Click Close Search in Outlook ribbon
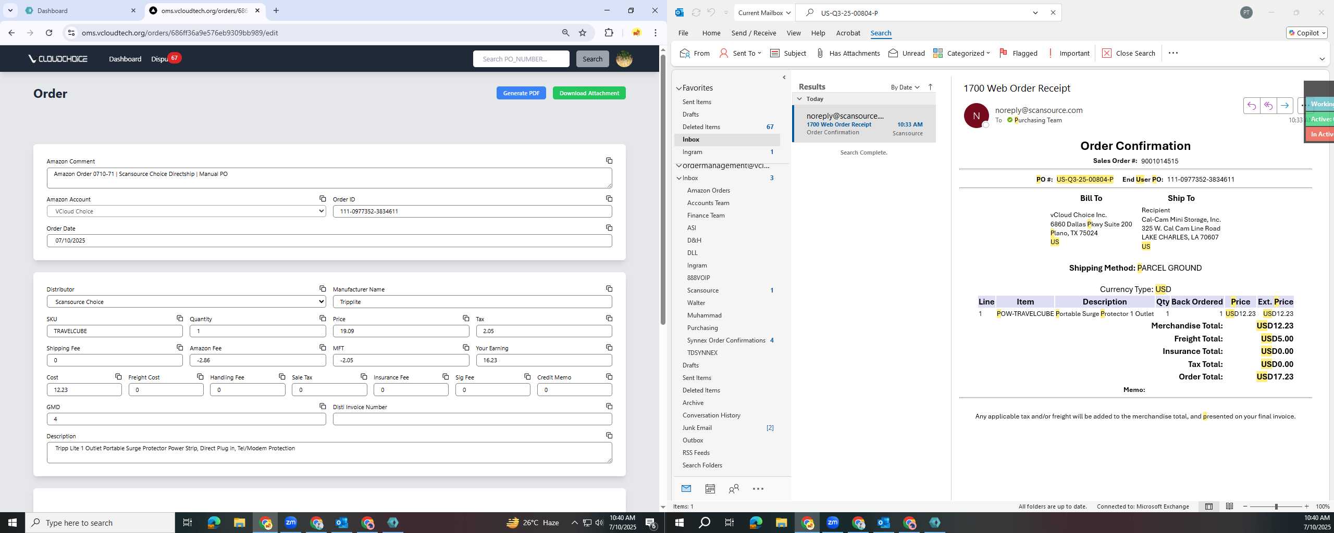 [1129, 53]
